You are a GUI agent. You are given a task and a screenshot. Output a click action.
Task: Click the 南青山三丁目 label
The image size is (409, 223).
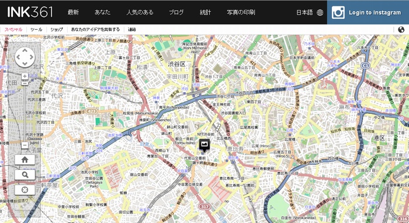[x=256, y=53]
